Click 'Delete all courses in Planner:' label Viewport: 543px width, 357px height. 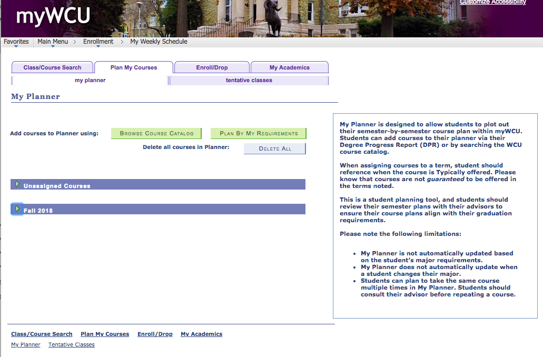pos(186,147)
